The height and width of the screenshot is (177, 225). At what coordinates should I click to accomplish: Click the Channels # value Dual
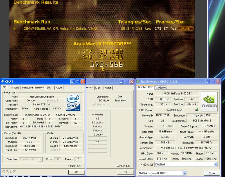click(x=120, y=96)
